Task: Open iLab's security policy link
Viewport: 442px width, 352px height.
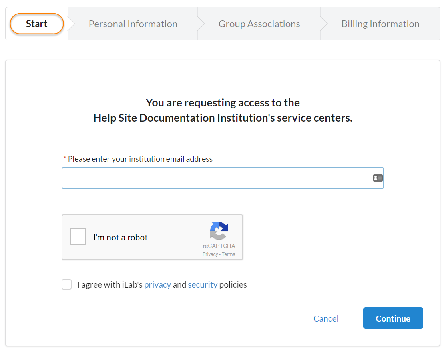Action: click(203, 285)
